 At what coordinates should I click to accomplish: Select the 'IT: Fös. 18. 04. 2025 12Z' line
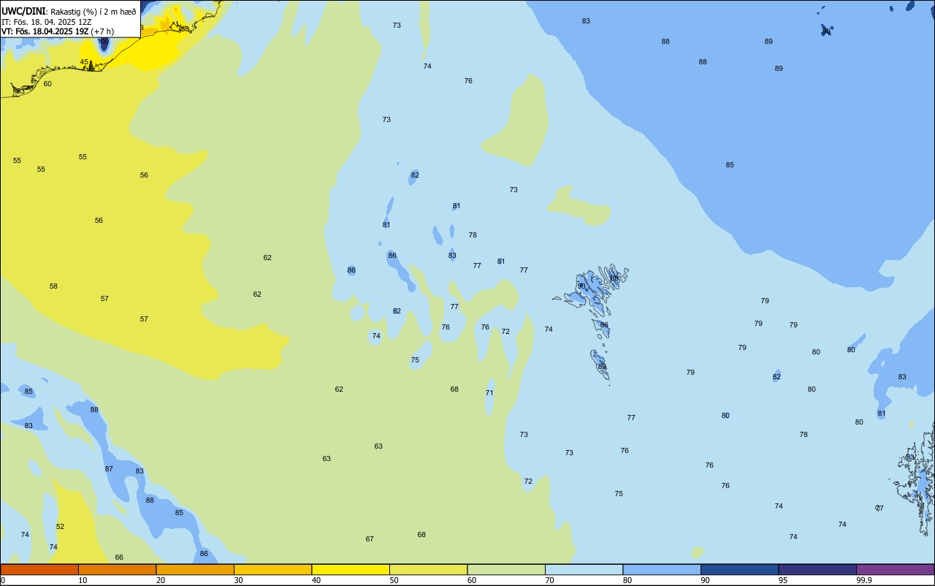click(x=46, y=22)
